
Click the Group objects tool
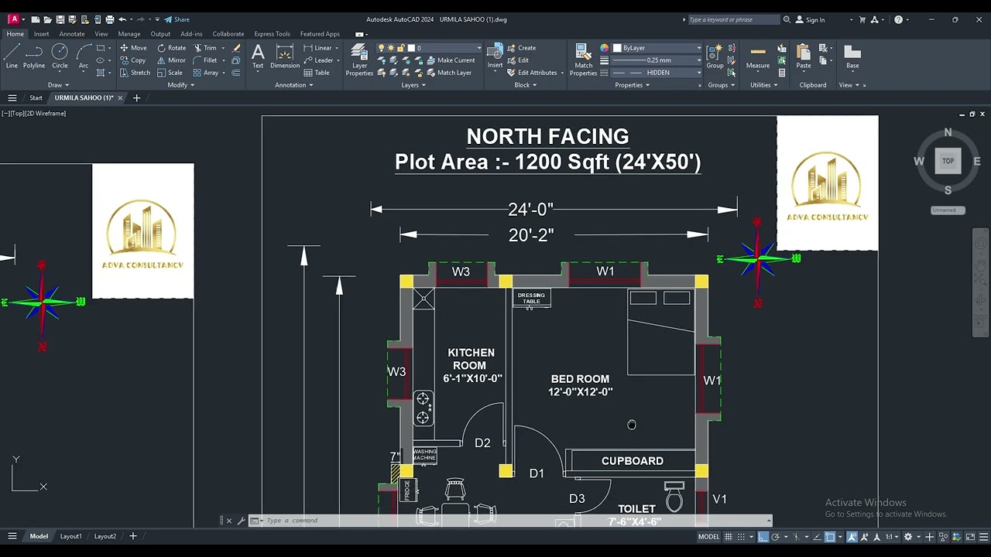[x=715, y=56]
